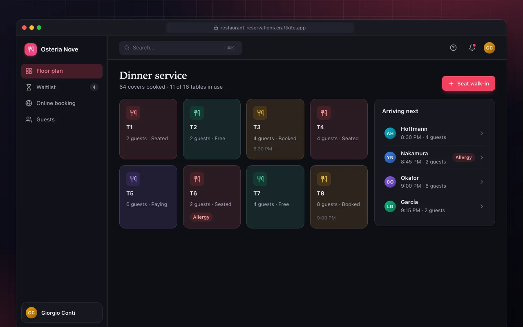The height and width of the screenshot is (327, 523).
Task: Click the Seat walk-in button
Action: [x=469, y=83]
